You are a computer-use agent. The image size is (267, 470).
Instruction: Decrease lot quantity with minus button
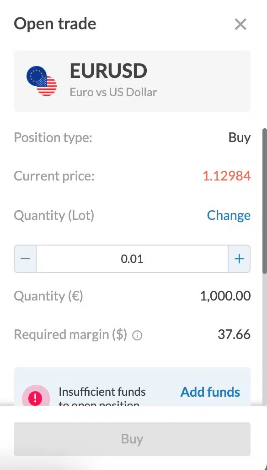coord(26,259)
